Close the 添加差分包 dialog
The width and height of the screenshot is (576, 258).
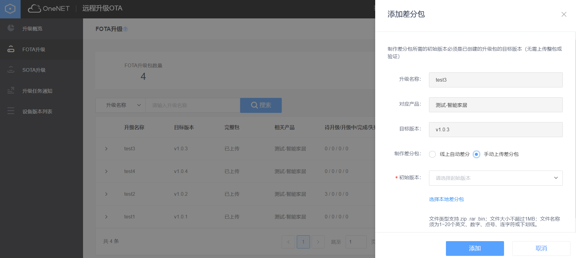[x=564, y=14]
